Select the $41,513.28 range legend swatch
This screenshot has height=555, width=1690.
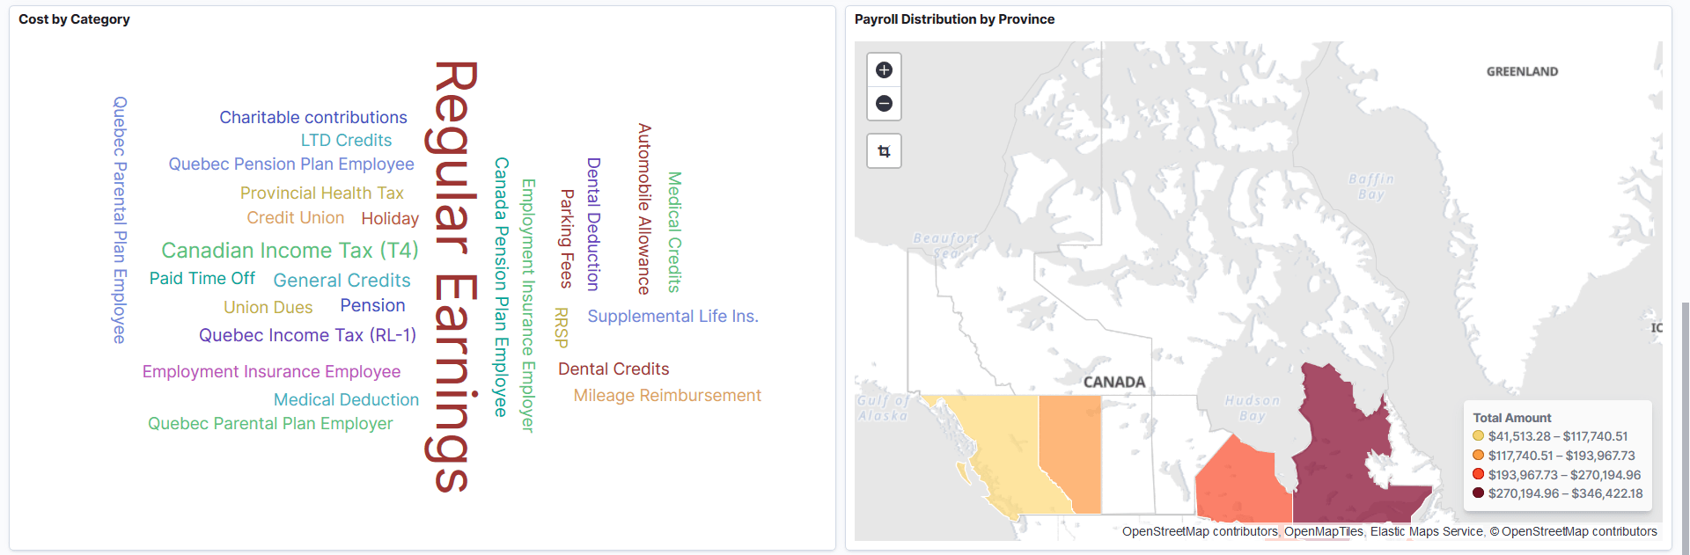pos(1478,436)
